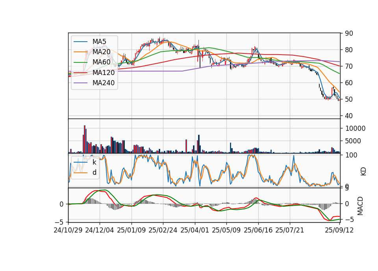Click the 25/04/01 date axis label
The image size is (378, 271).
(195, 231)
